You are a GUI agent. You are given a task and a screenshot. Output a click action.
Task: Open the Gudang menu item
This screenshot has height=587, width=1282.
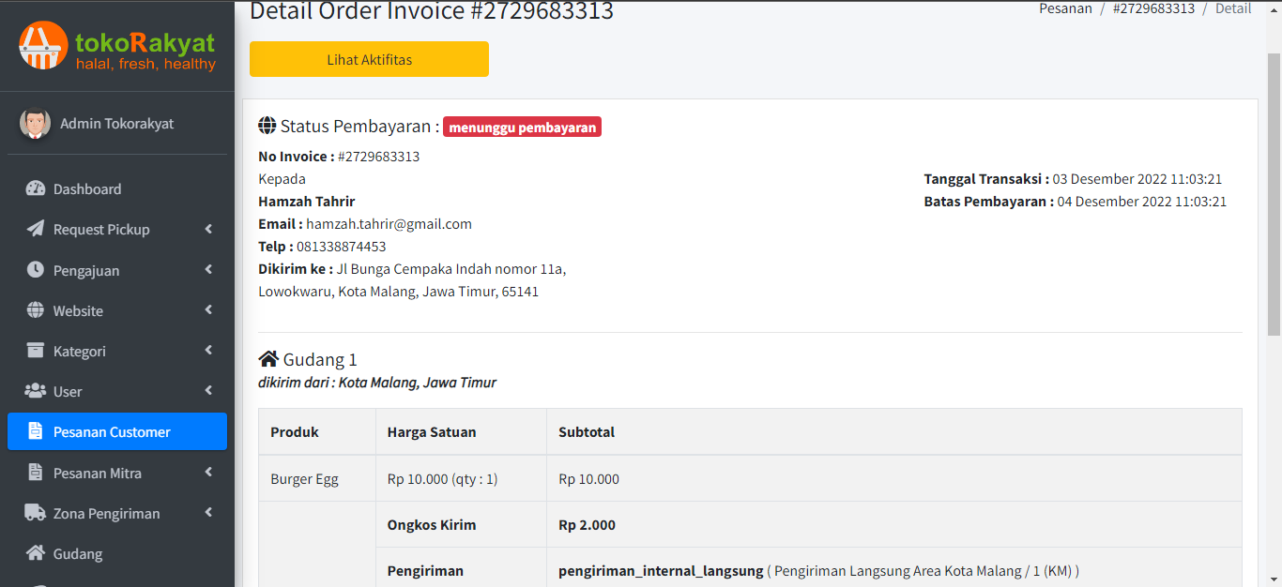78,554
